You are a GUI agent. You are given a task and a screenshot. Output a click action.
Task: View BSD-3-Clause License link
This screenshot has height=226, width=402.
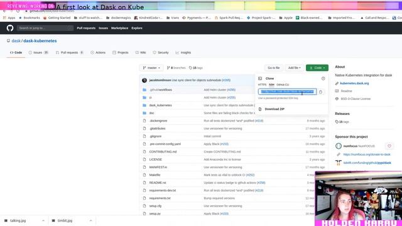click(356, 99)
